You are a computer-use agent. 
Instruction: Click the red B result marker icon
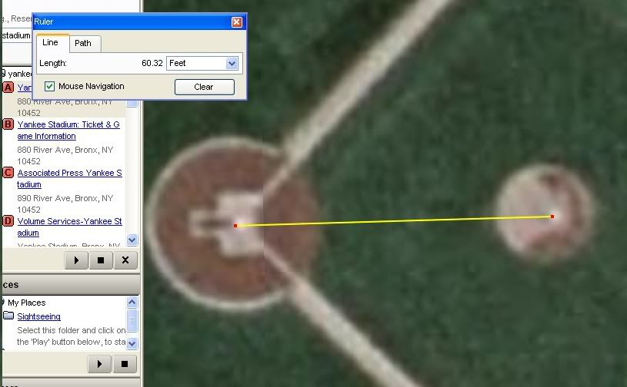[8, 124]
